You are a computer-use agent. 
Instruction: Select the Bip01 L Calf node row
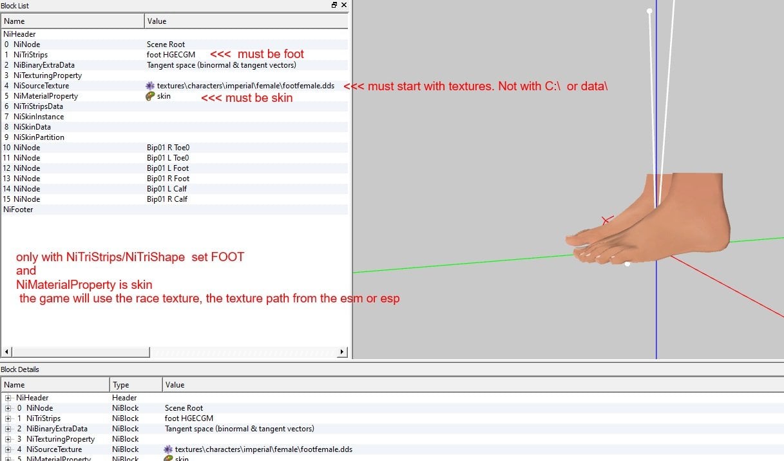(x=174, y=189)
